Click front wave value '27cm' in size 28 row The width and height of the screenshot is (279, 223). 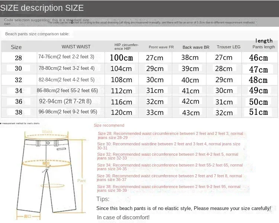(154, 58)
